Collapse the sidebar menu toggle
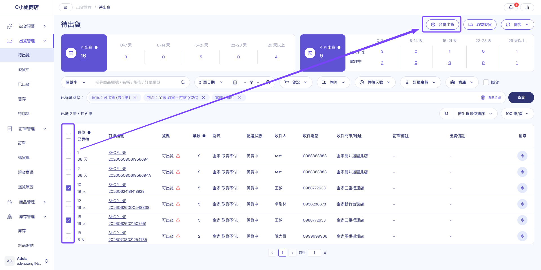Image resolution: width=541 pixels, height=270 pixels. pos(66,7)
